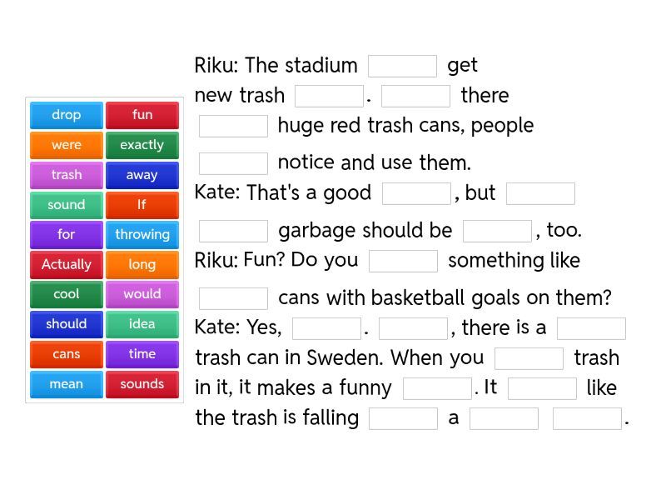The image size is (666, 500).
Task: Select the blank before 'huge red trash cans'
Action: (233, 126)
